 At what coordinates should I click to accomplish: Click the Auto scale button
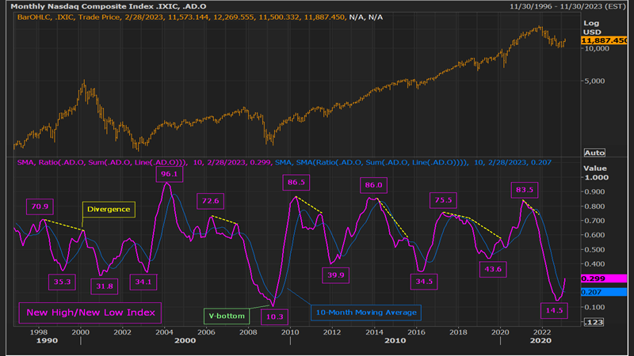[594, 152]
